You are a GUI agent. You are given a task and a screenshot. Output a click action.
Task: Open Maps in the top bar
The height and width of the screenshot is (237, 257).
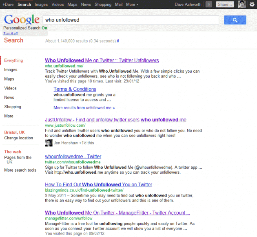[x=72, y=4]
